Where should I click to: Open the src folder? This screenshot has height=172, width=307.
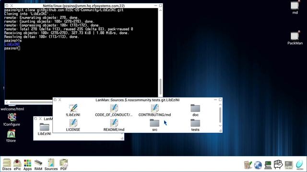(x=154, y=125)
